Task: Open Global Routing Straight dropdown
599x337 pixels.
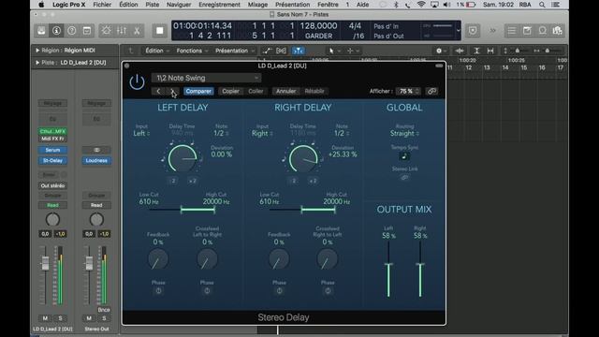Action: click(x=404, y=133)
